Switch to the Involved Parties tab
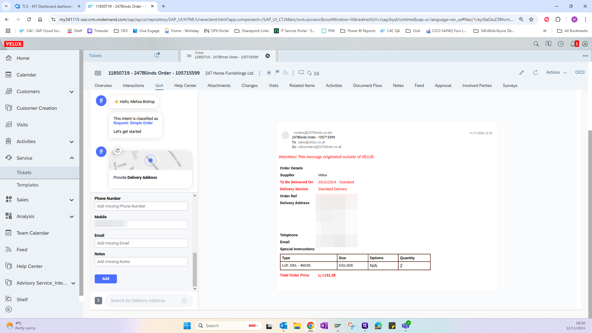592x333 pixels. 477,86
